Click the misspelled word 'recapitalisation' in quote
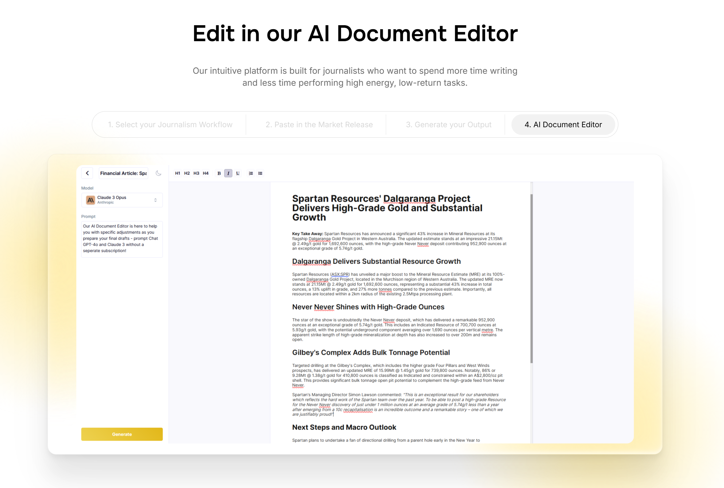This screenshot has width=724, height=488. (x=358, y=410)
